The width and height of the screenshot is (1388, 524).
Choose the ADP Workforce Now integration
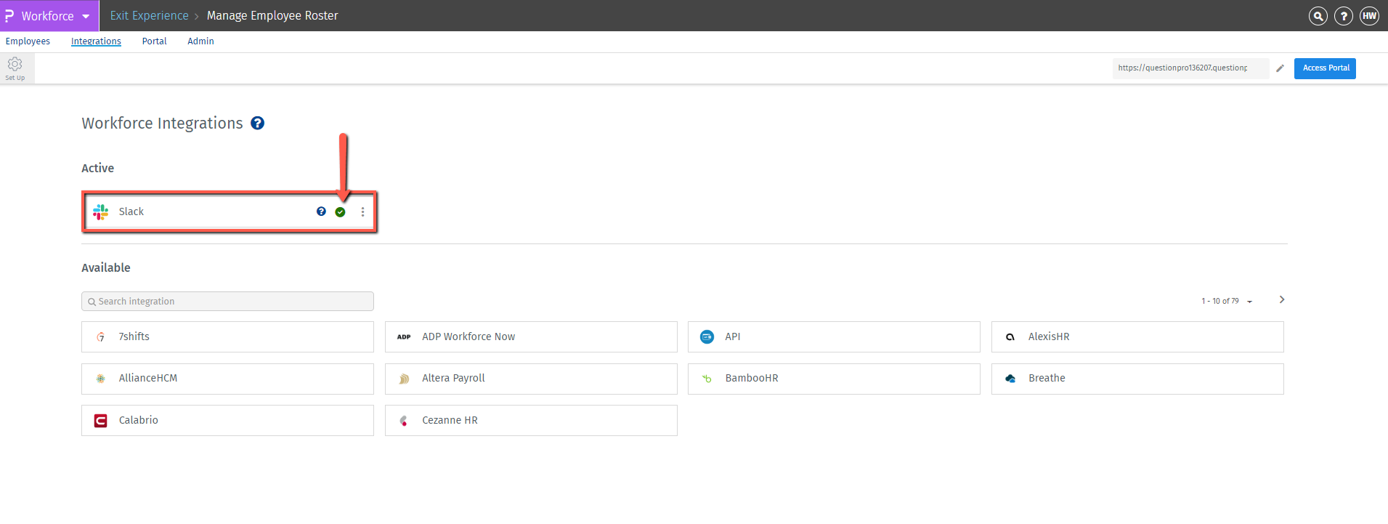tap(531, 337)
